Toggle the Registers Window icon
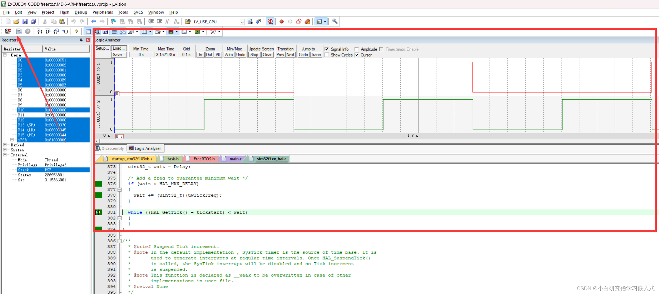The height and width of the screenshot is (294, 659). click(114, 32)
